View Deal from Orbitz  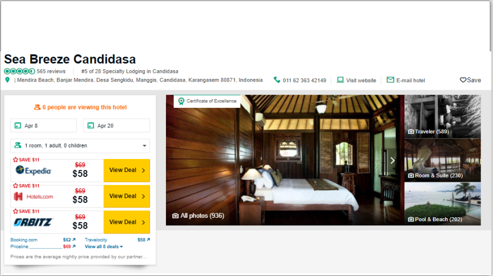tap(127, 222)
